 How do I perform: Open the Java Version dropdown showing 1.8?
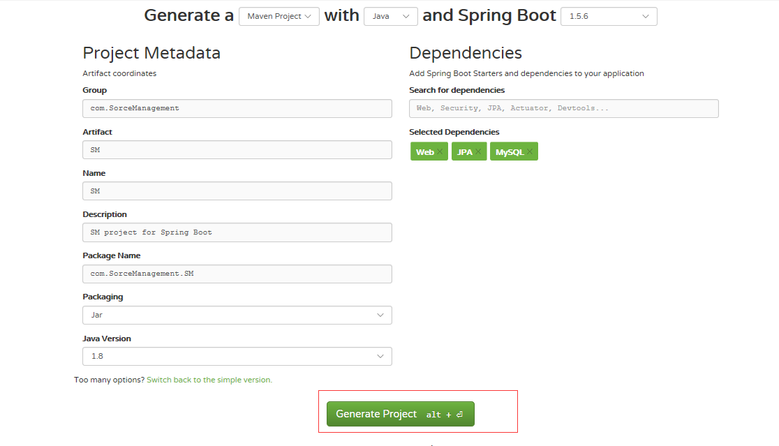[237, 356]
